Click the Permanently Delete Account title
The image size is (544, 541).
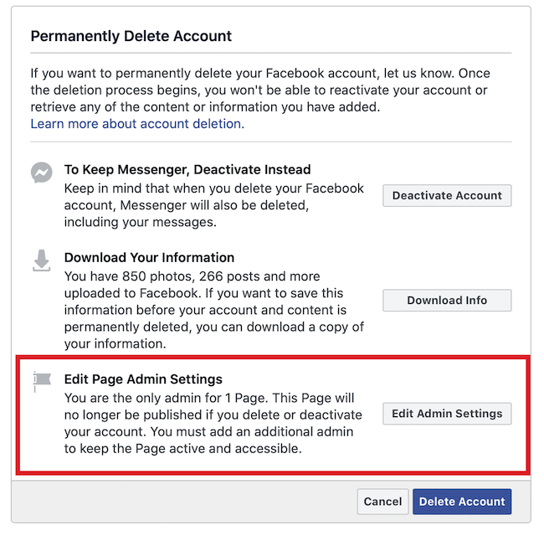click(131, 36)
